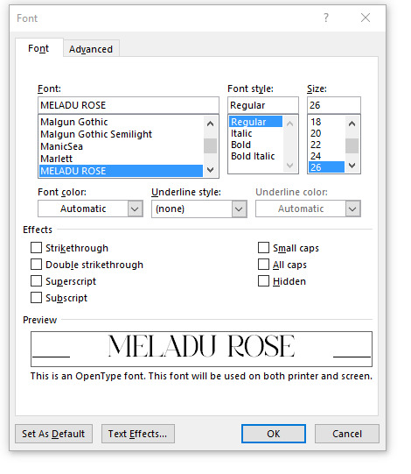Switch to the Advanced tab
The width and height of the screenshot is (411, 474).
click(91, 49)
